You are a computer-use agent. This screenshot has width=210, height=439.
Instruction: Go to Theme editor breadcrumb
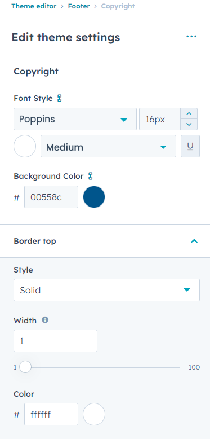[x=34, y=6]
